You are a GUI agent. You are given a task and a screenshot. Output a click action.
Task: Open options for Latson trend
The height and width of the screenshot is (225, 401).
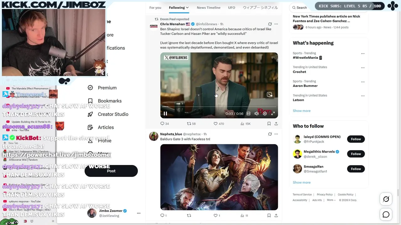[x=363, y=96]
